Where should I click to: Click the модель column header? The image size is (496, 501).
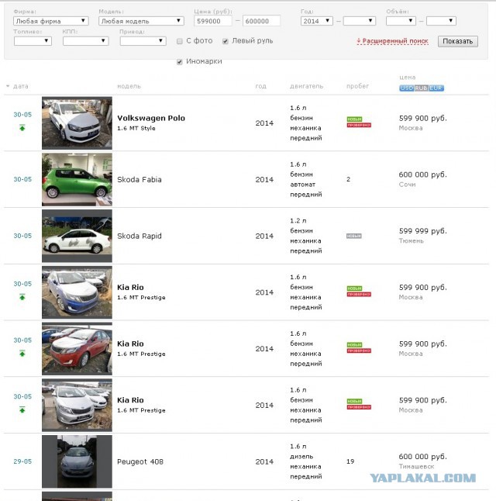click(129, 86)
